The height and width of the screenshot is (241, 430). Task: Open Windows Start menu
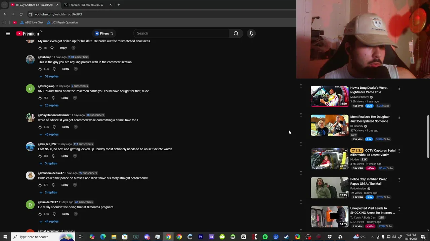[5, 237]
